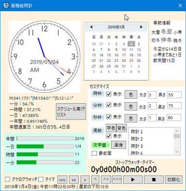Click minute hand 長さ field value 75
The image size is (186, 191).
click(174, 106)
